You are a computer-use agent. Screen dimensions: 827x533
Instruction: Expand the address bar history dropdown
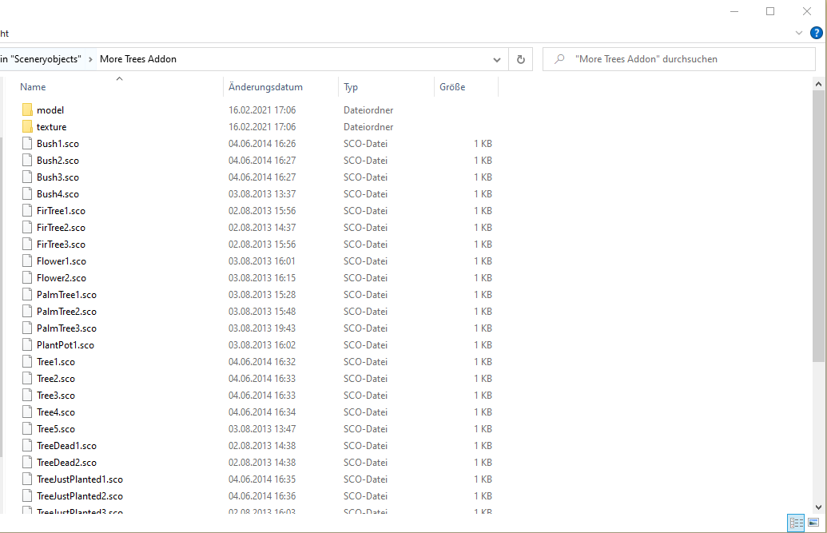496,59
